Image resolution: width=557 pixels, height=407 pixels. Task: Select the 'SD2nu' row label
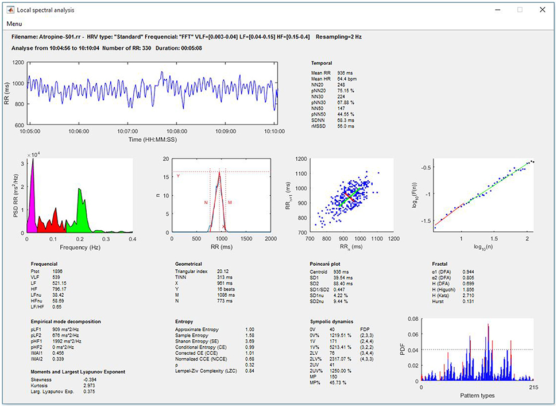[317, 301]
